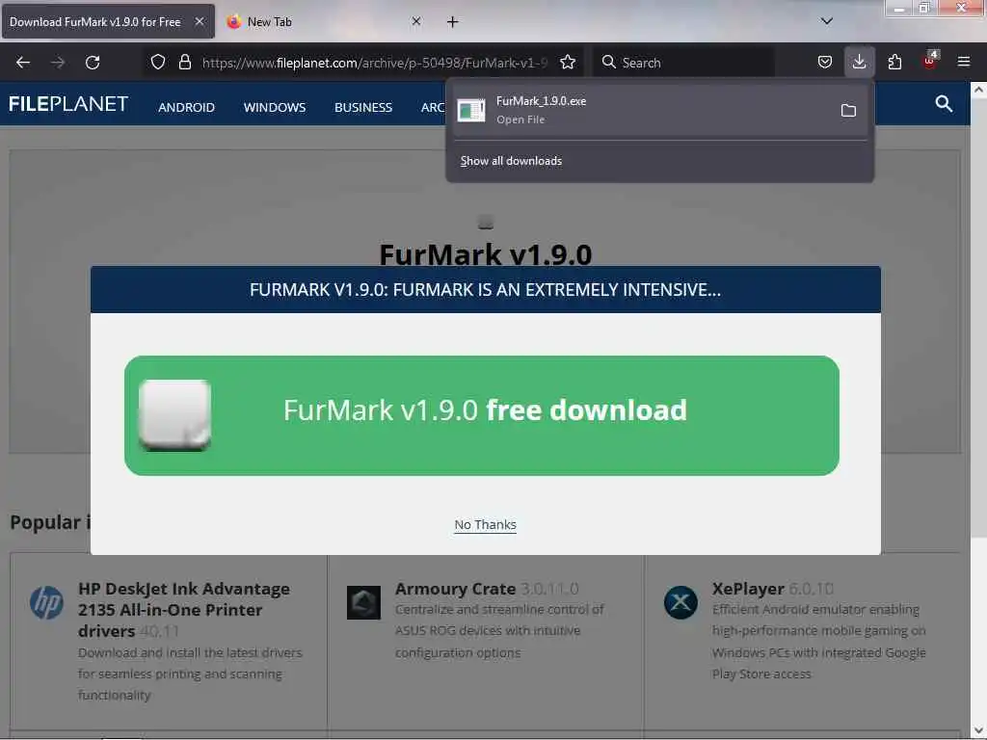Close the New Tab tab
987x740 pixels.
coord(416,21)
